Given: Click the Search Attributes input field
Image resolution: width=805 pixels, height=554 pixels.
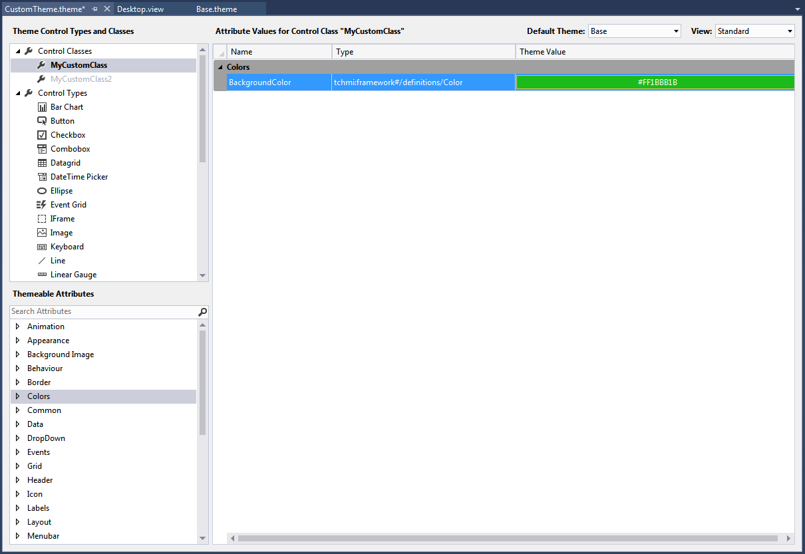Looking at the screenshot, I should click(x=104, y=311).
